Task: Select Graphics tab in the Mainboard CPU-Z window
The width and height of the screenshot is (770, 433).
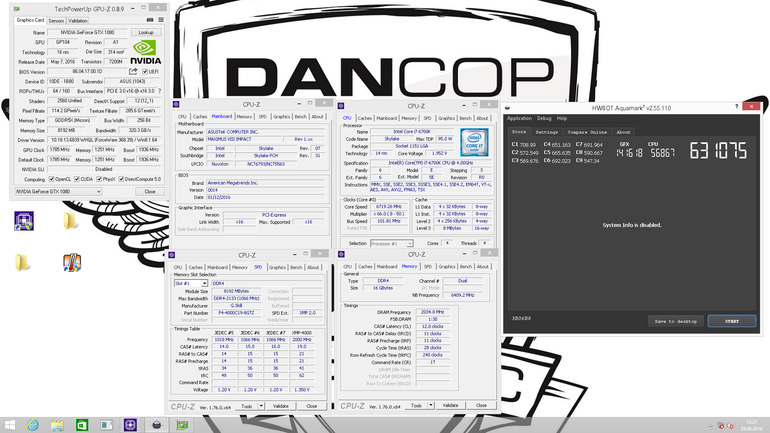Action: tap(282, 117)
